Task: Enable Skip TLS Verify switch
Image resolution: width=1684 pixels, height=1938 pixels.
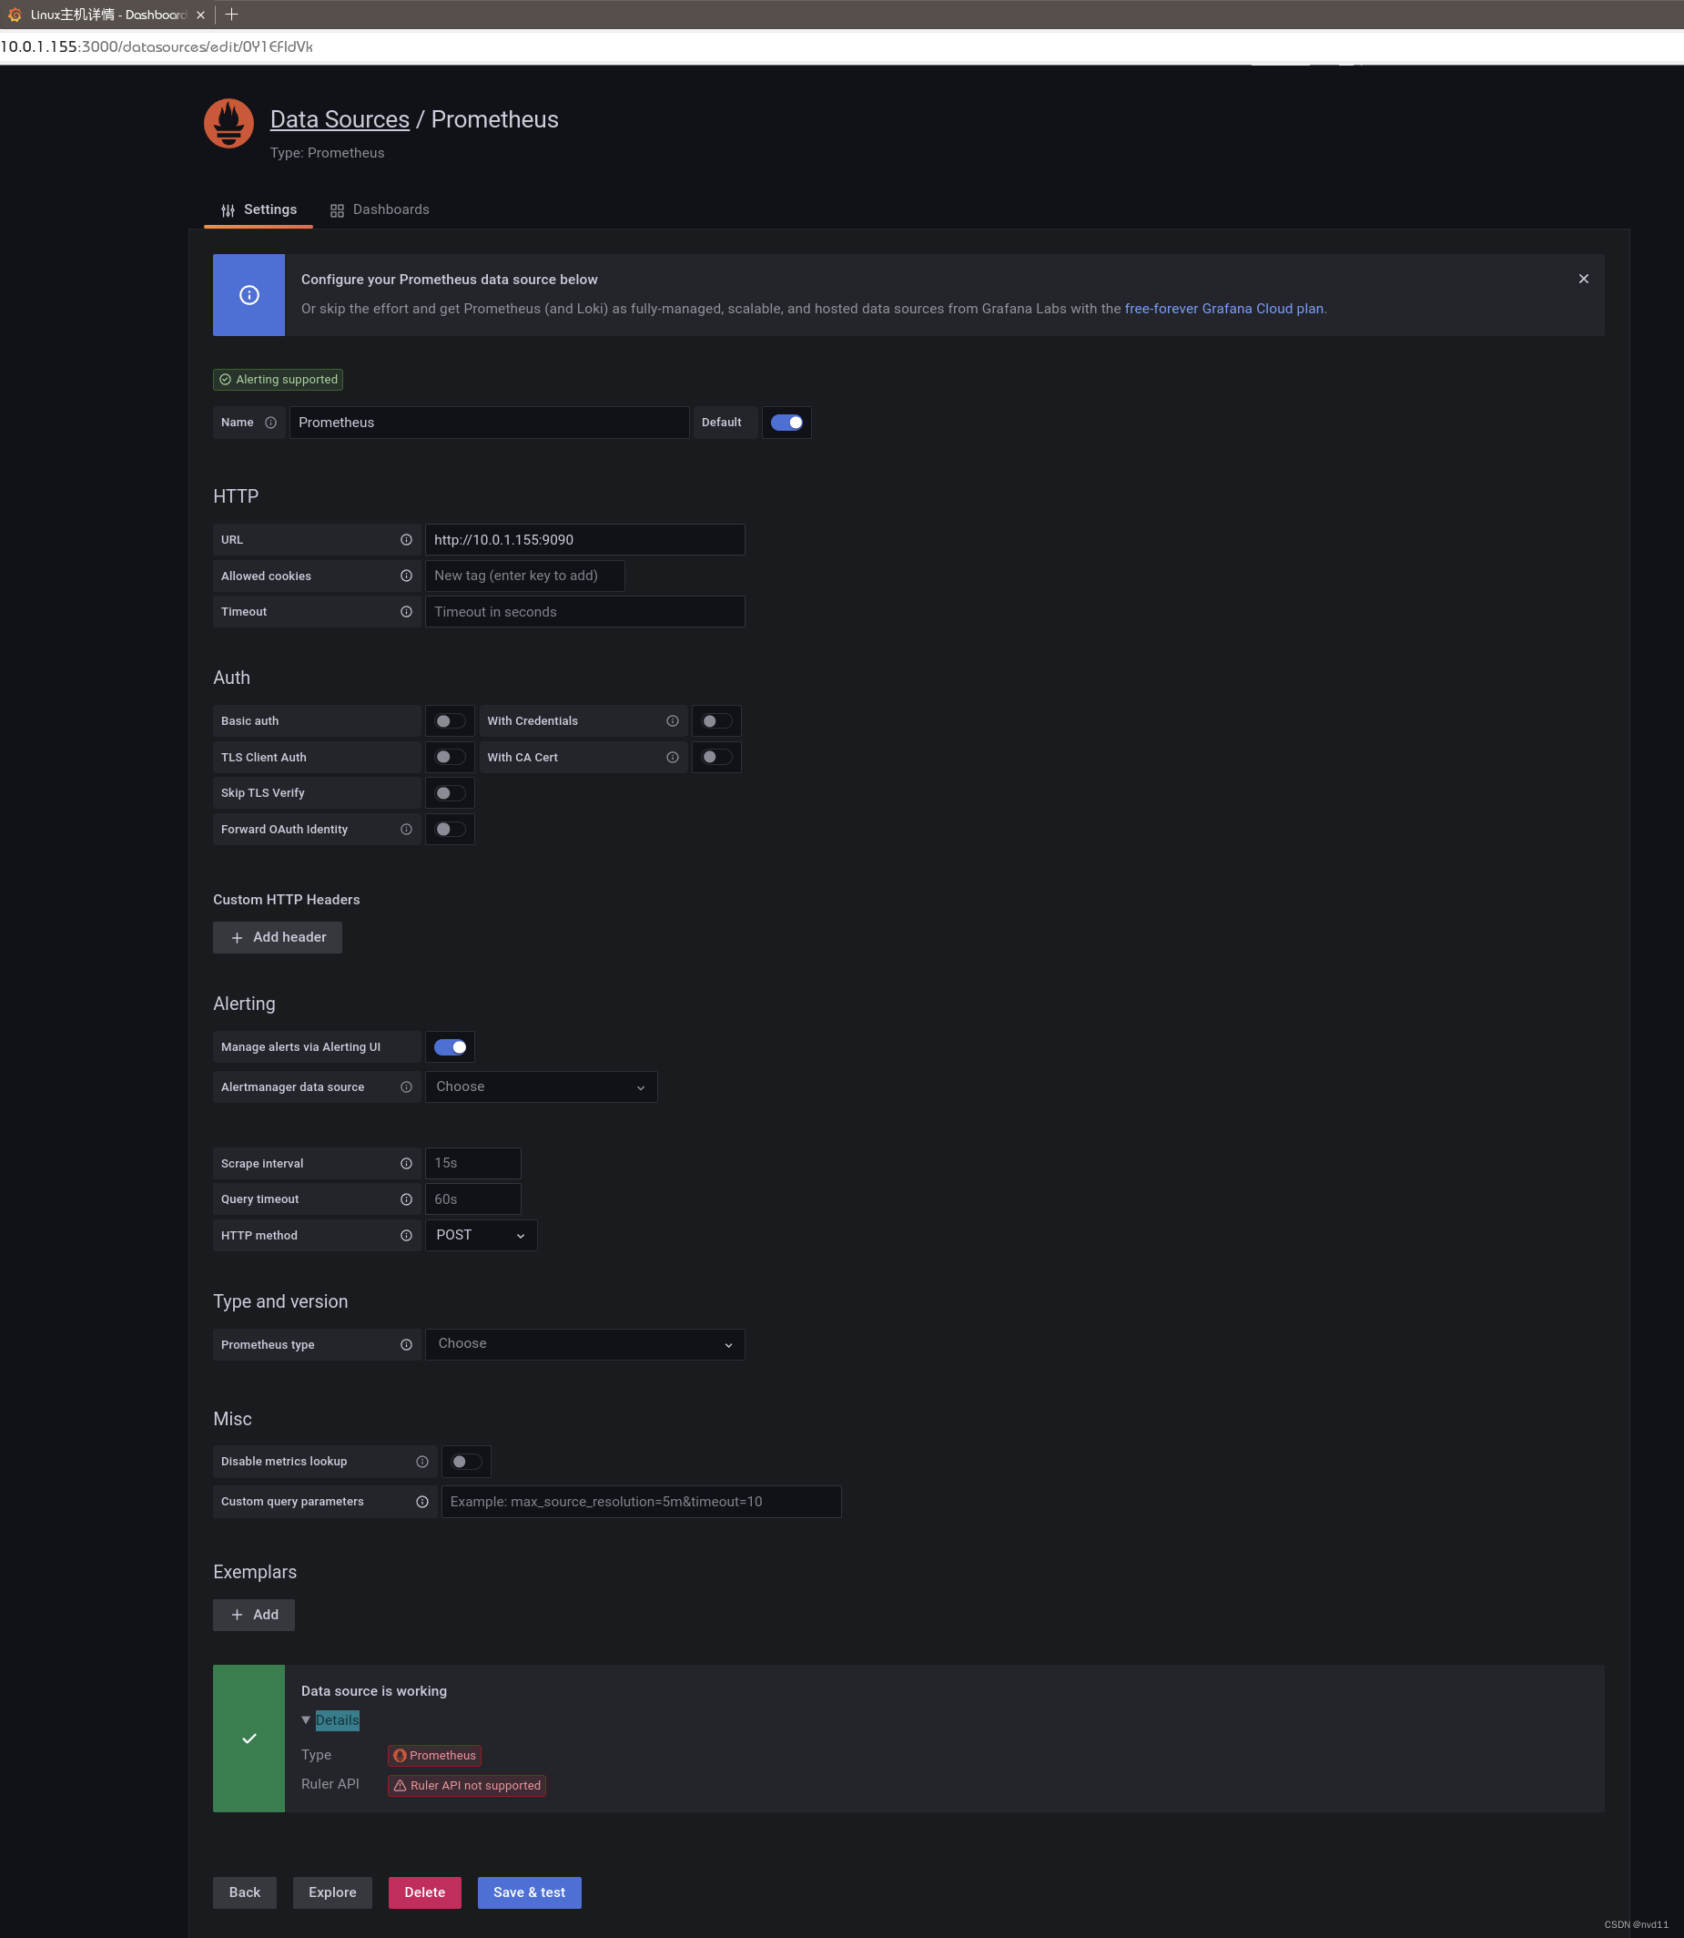Action: [x=451, y=792]
